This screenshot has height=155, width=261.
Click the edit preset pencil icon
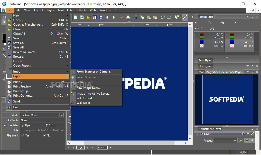point(241,141)
